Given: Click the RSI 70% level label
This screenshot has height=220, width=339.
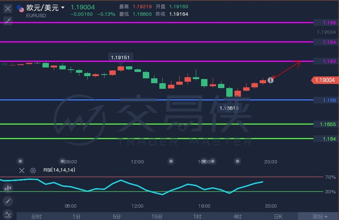Looking at the screenshot, I should (x=330, y=177).
